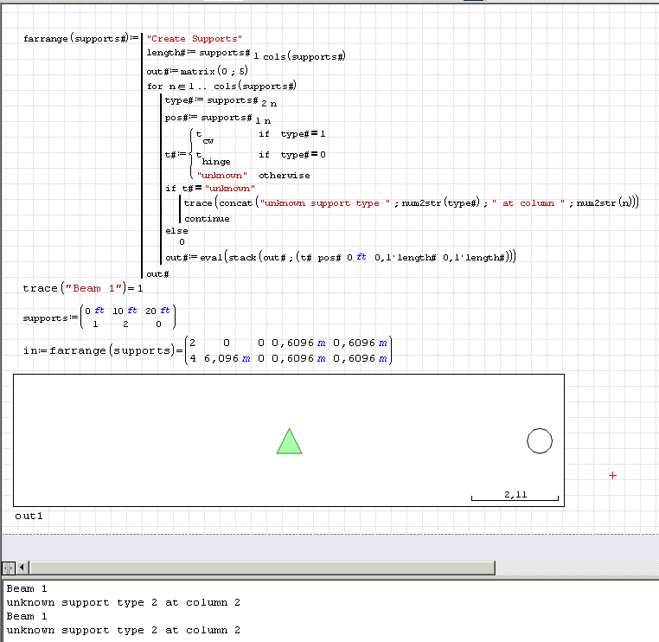
Task: Click the red cross cursor marker on the worksheet
Action: 613,475
